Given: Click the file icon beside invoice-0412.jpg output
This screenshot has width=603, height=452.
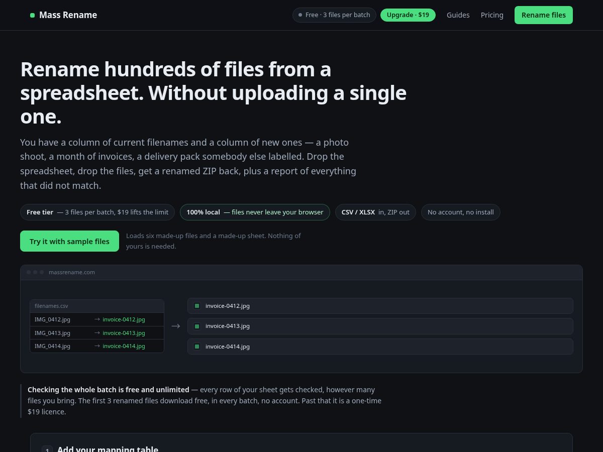Looking at the screenshot, I should pyautogui.click(x=197, y=306).
